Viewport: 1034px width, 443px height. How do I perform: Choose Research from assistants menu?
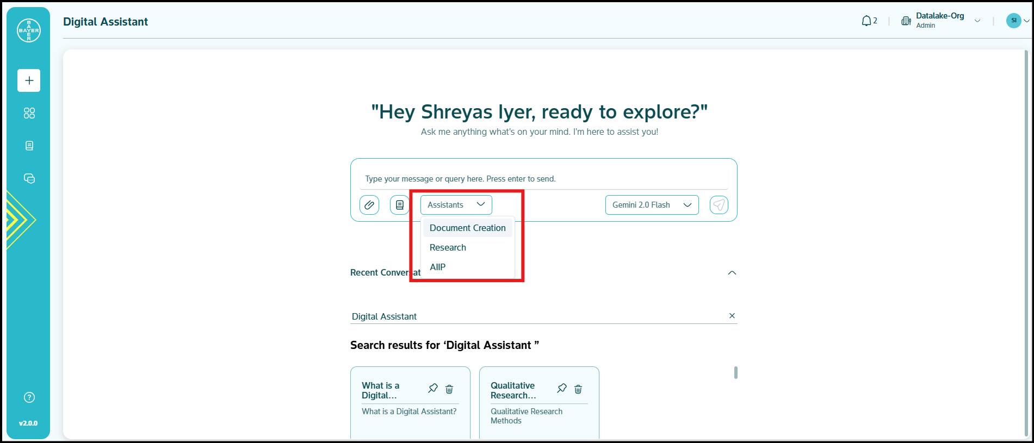tap(448, 247)
